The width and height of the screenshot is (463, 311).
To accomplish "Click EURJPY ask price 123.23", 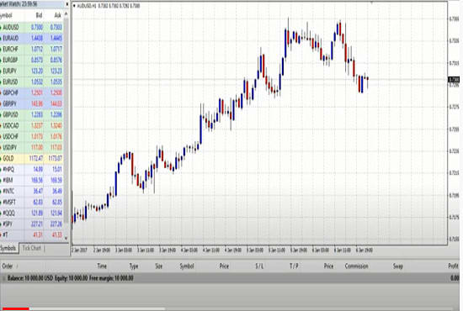I will 56,71.
